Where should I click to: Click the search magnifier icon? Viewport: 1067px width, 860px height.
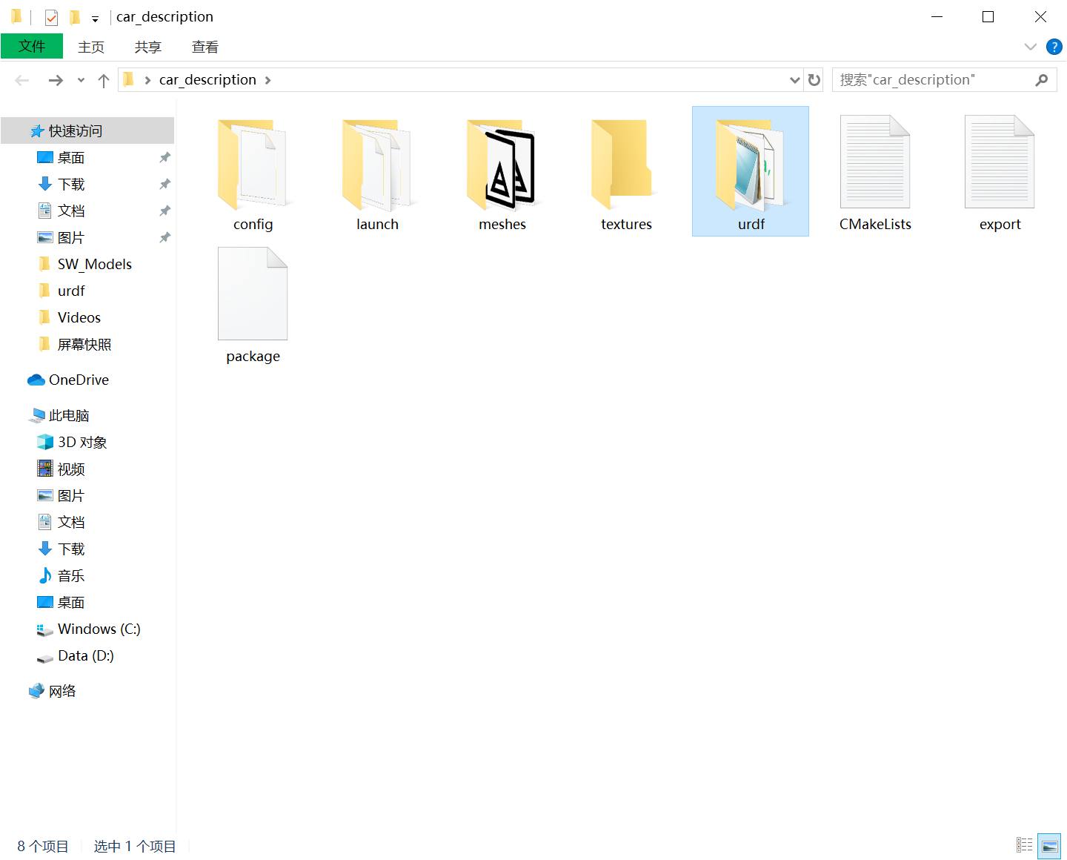[x=1042, y=80]
